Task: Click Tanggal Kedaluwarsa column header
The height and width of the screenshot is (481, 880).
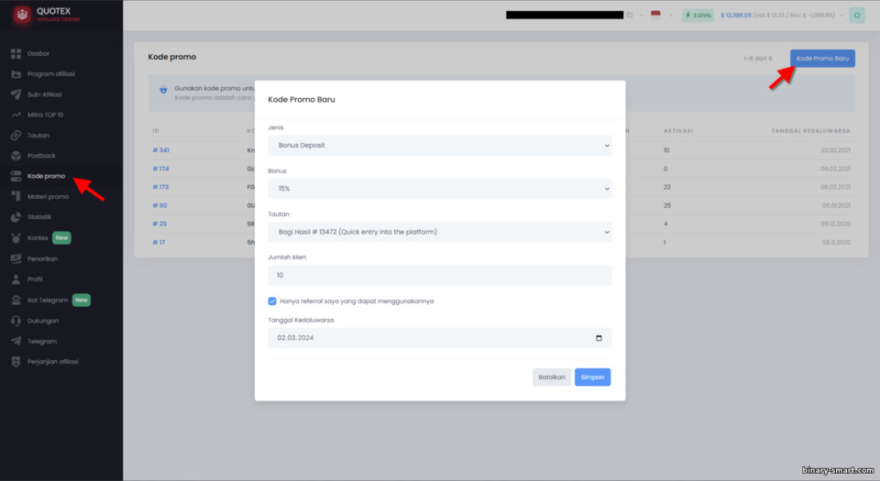Action: pyautogui.click(x=810, y=131)
